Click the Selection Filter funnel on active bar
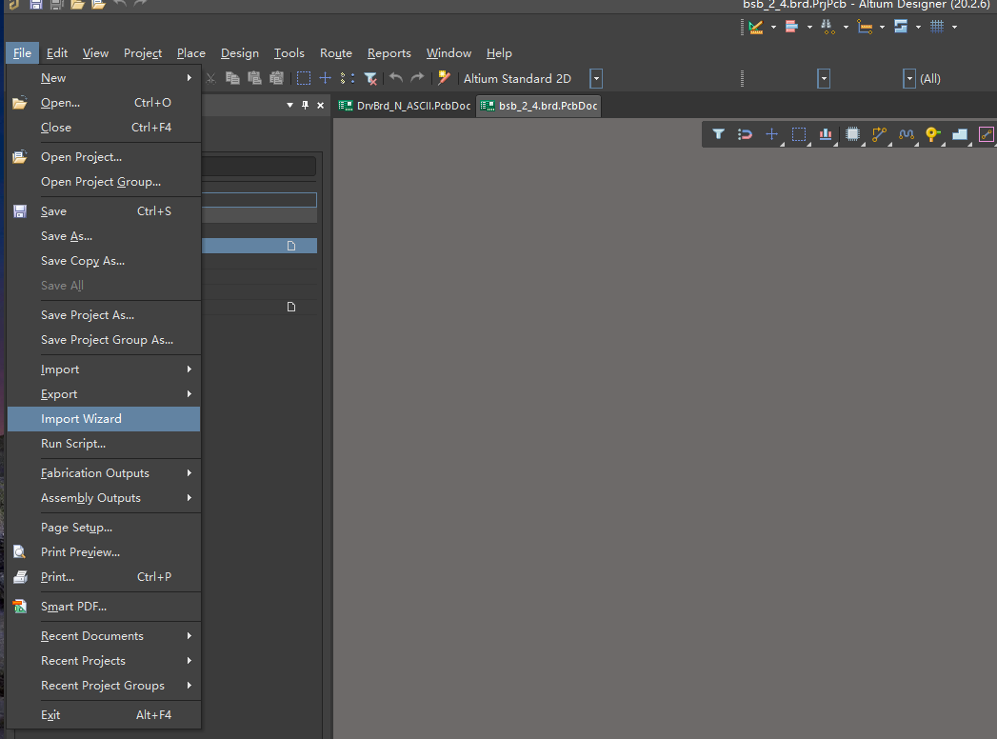Screen dimensions: 997x739 (x=718, y=134)
